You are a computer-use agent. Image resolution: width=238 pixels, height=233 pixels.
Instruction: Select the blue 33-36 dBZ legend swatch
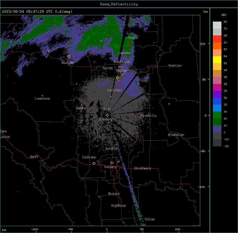(x=217, y=101)
